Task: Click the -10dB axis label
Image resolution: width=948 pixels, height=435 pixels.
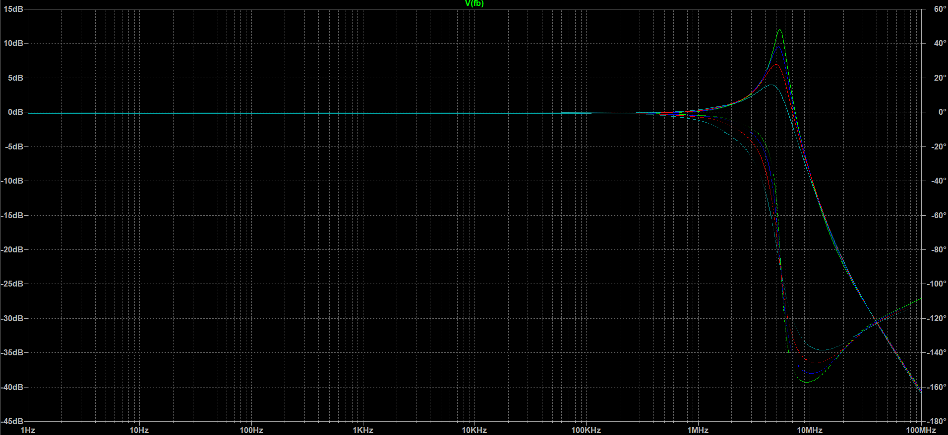Action: click(12, 181)
